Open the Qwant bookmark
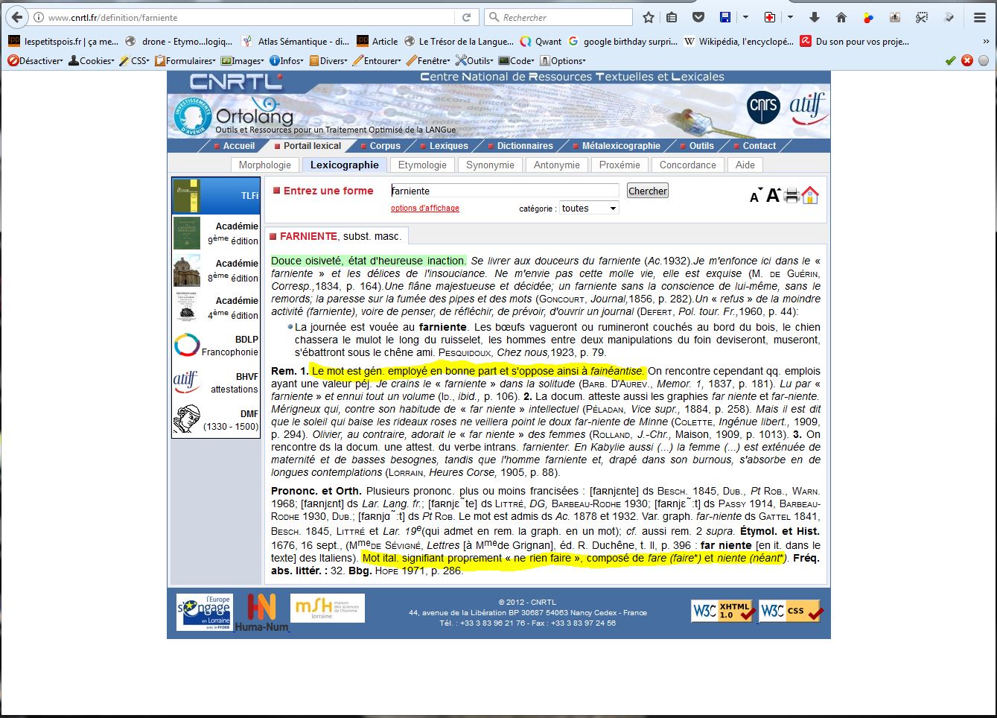 [541, 42]
